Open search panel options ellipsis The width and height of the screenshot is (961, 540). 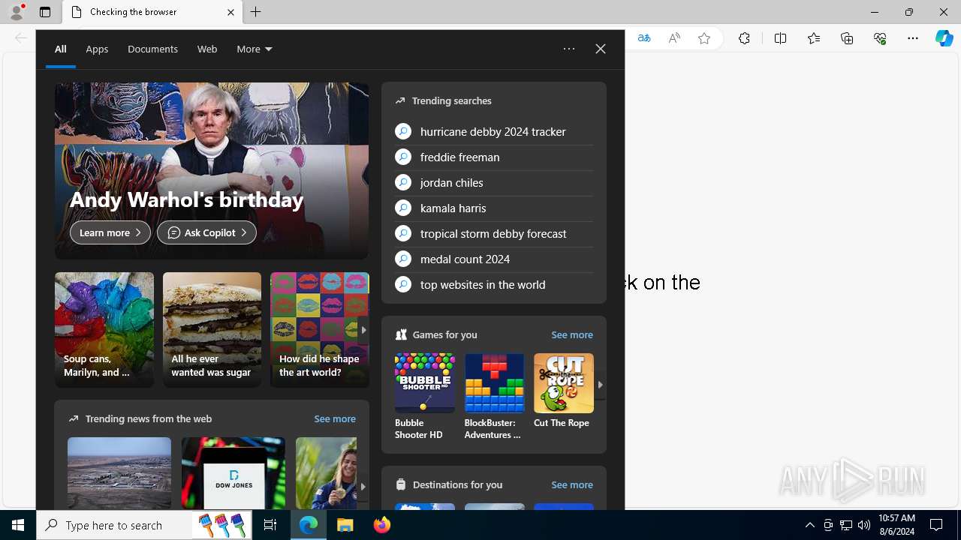[569, 49]
